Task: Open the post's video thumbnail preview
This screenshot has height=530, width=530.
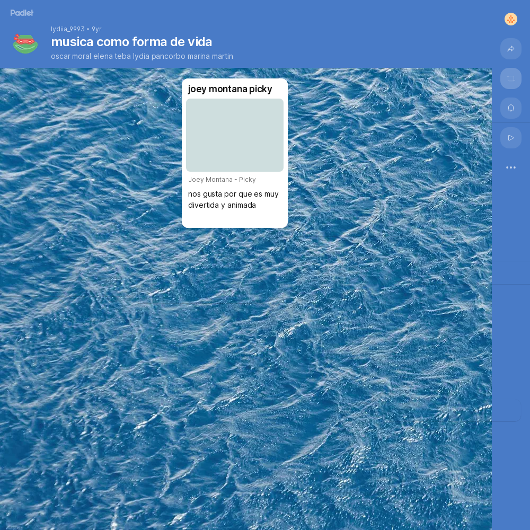Action: point(235,135)
